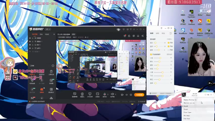Open the GeForce Experience desktop icon

coord(191,14)
